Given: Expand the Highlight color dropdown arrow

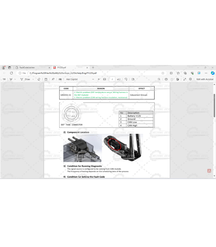Looking at the screenshot, I should [15, 79].
